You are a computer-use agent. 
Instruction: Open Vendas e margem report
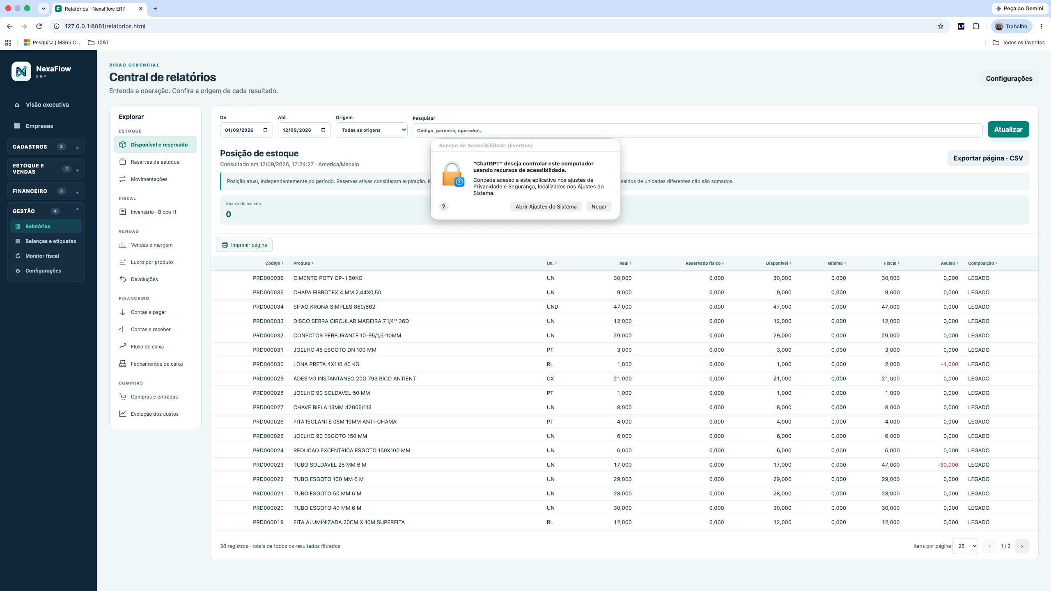(155, 245)
